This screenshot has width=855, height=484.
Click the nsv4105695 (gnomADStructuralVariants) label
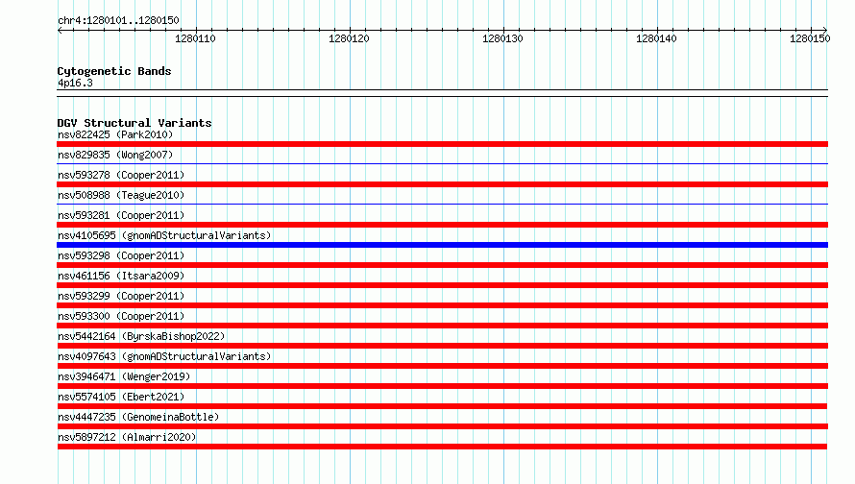[x=164, y=235]
